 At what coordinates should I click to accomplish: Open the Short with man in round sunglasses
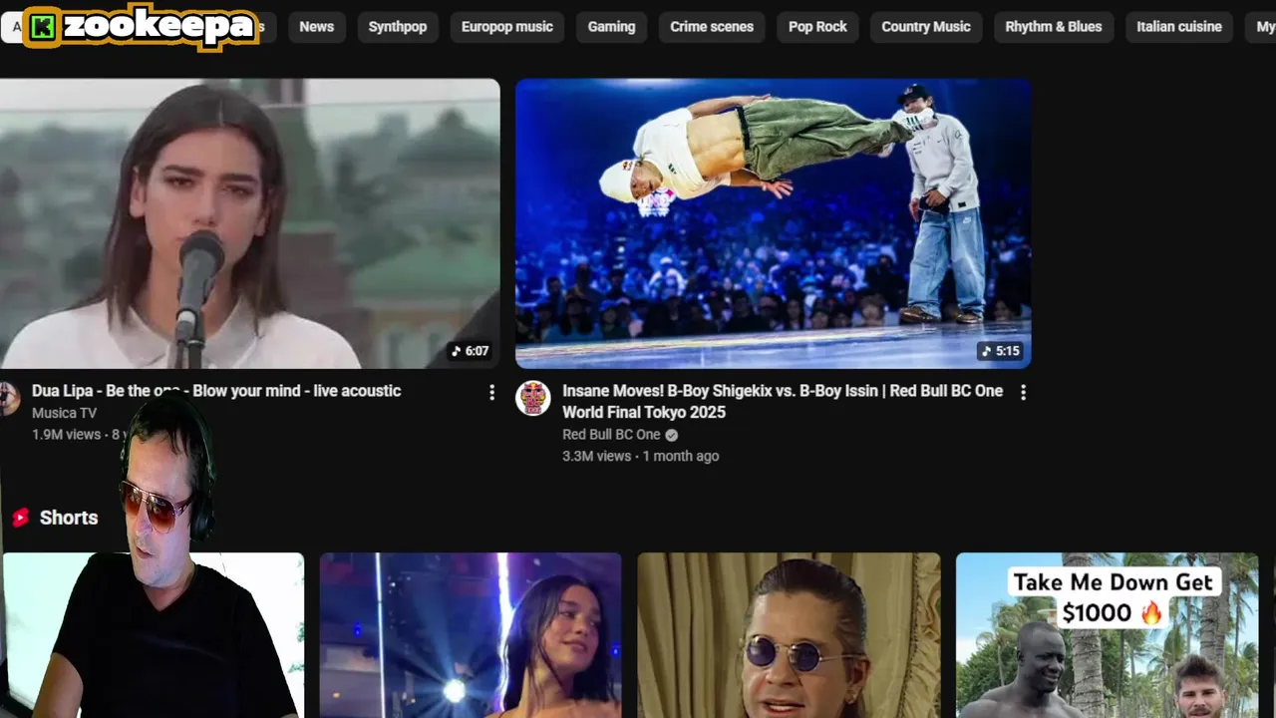[x=789, y=635]
